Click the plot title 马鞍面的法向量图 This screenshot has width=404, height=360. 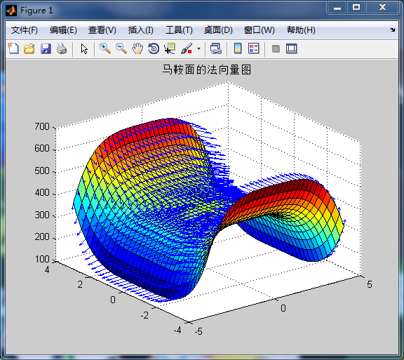click(207, 69)
